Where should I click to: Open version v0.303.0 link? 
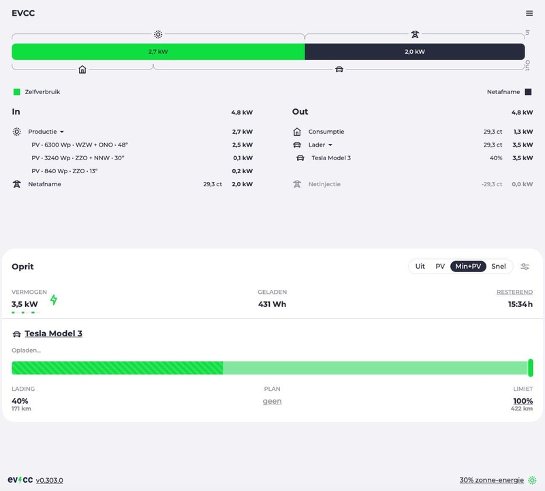(x=49, y=480)
